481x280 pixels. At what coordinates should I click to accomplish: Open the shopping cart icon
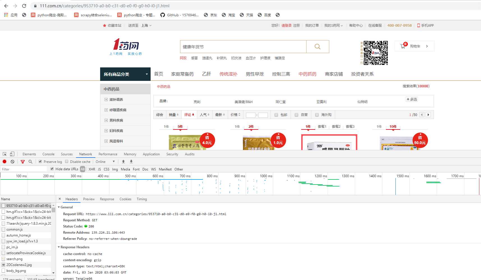pos(403,46)
